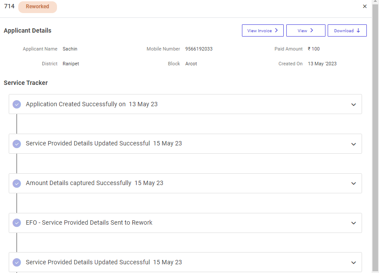Expand the Application Created Successfully step
Screen dimensions: 379x273
click(353, 104)
